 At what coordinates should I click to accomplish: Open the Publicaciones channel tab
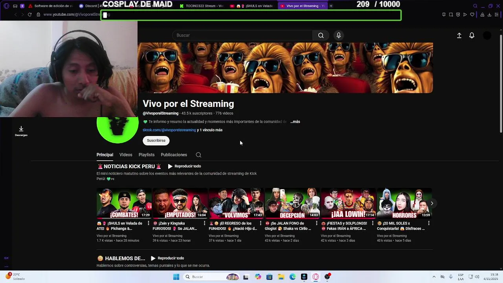(174, 155)
